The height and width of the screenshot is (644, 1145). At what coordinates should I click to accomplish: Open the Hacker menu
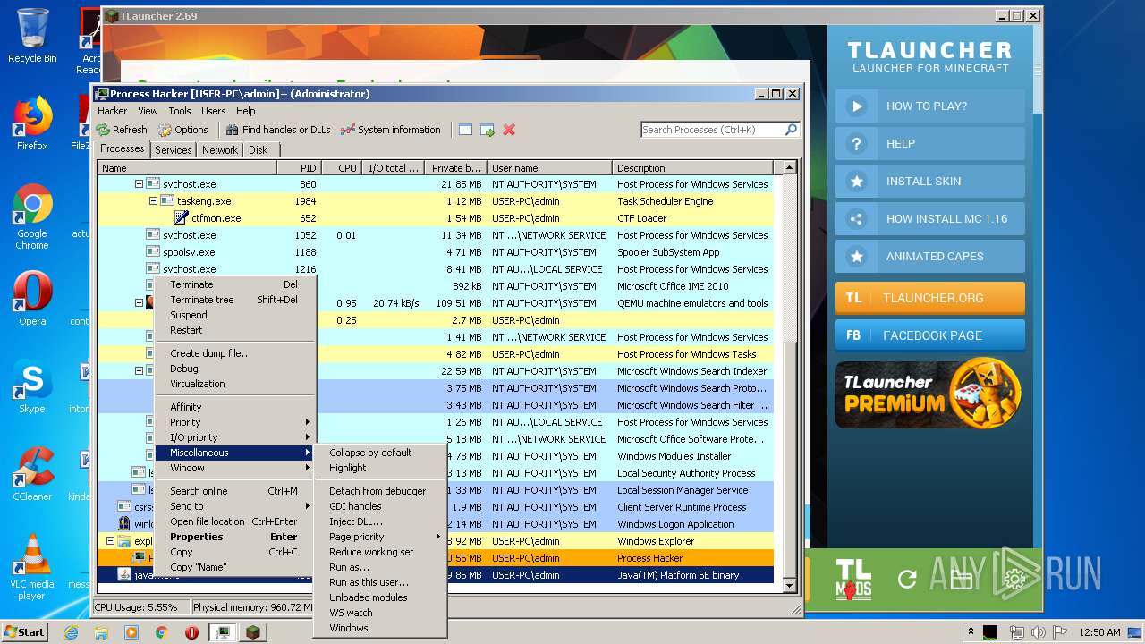pos(113,111)
